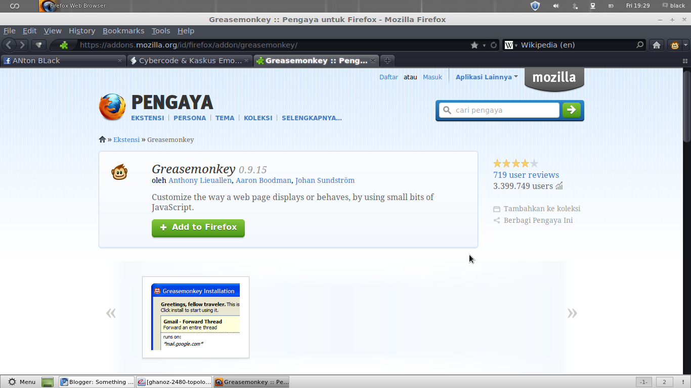Click the green show desktop taskbar icon
The height and width of the screenshot is (388, 691).
point(48,382)
